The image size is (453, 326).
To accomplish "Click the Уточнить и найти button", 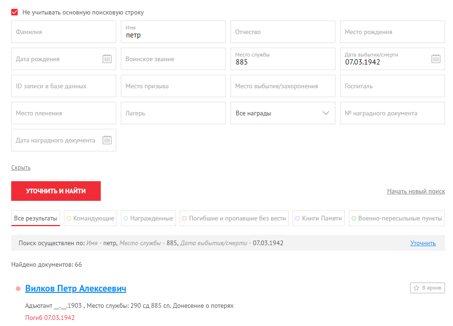I will (56, 191).
